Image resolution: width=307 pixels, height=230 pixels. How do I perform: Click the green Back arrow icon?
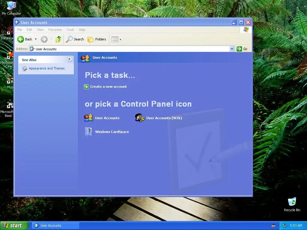point(21,39)
